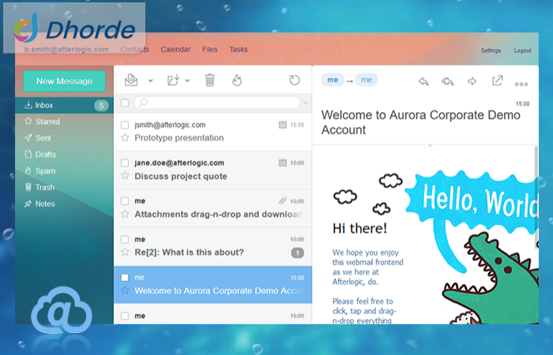Click the Hello World crocodile image
This screenshot has height=355, width=553.
click(x=472, y=246)
